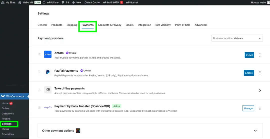Open bank transfer VietQR more options menu
The width and height of the screenshot is (270, 139).
[x=260, y=108]
